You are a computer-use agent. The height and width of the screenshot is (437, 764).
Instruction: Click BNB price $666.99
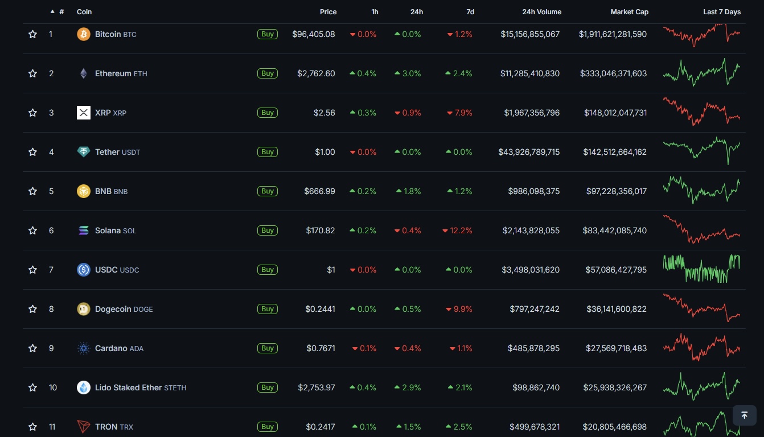[320, 191]
